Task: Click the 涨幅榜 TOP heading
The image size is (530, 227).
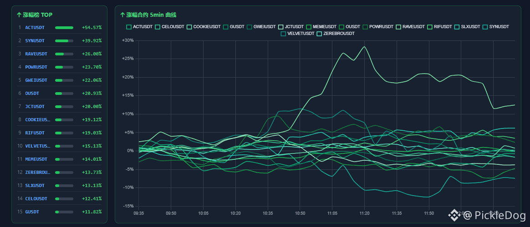Action: tap(35, 15)
